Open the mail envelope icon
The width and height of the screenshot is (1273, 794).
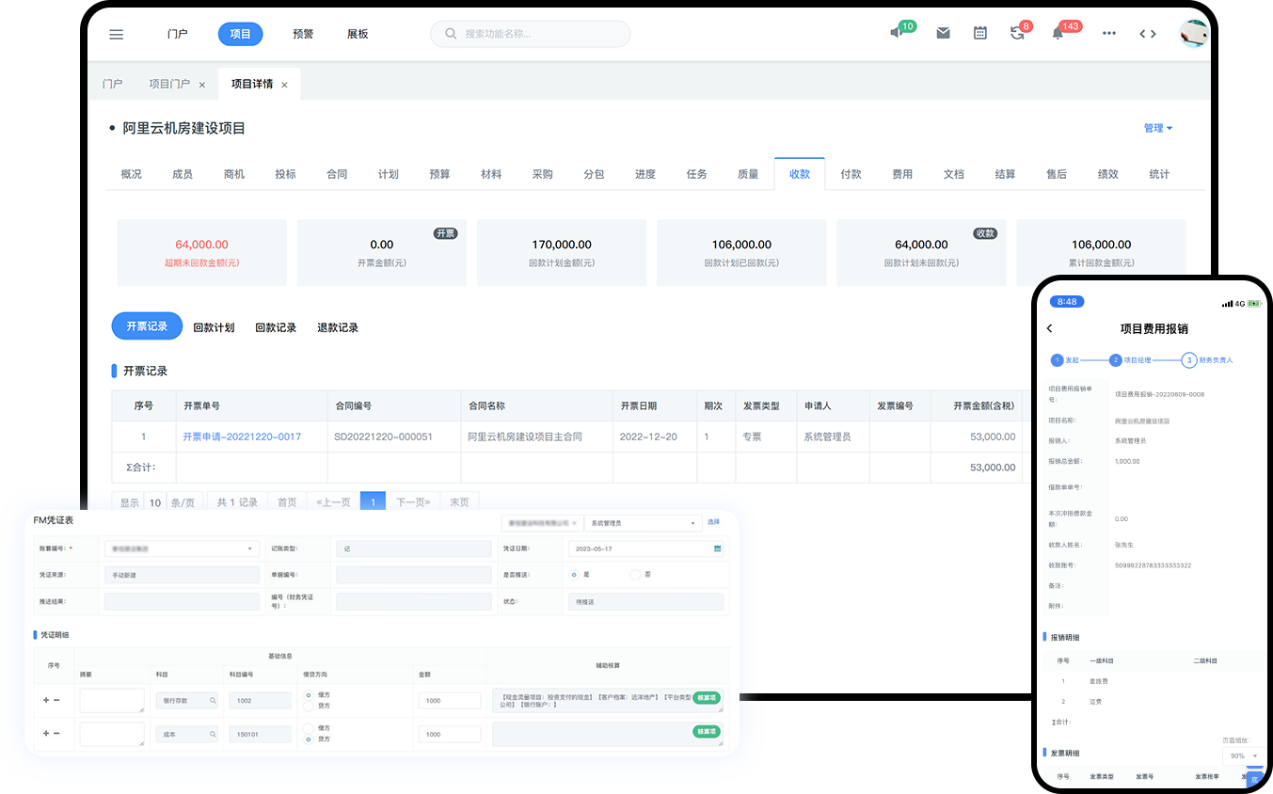click(x=943, y=33)
